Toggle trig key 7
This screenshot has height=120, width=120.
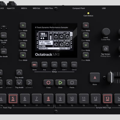click(x=37, y=99)
